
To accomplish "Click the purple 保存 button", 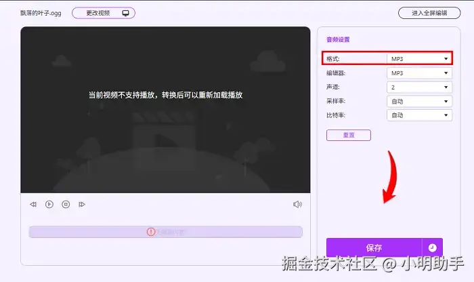I will pos(374,248).
